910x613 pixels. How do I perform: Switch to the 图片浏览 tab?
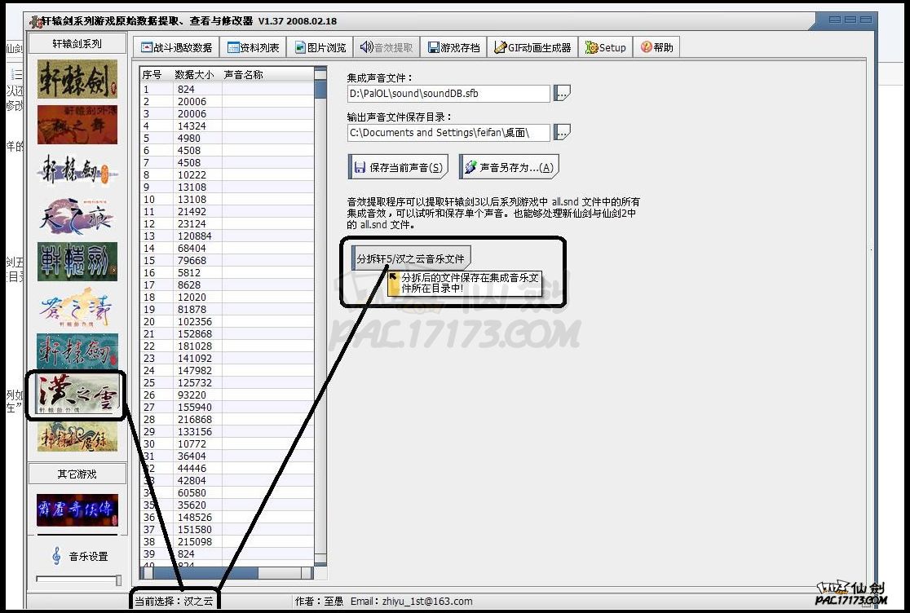(x=320, y=48)
